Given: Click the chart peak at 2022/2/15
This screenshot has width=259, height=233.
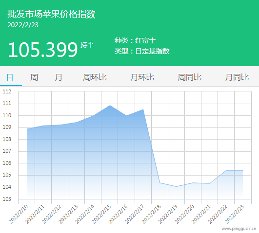Looking at the screenshot, I should (110, 106).
